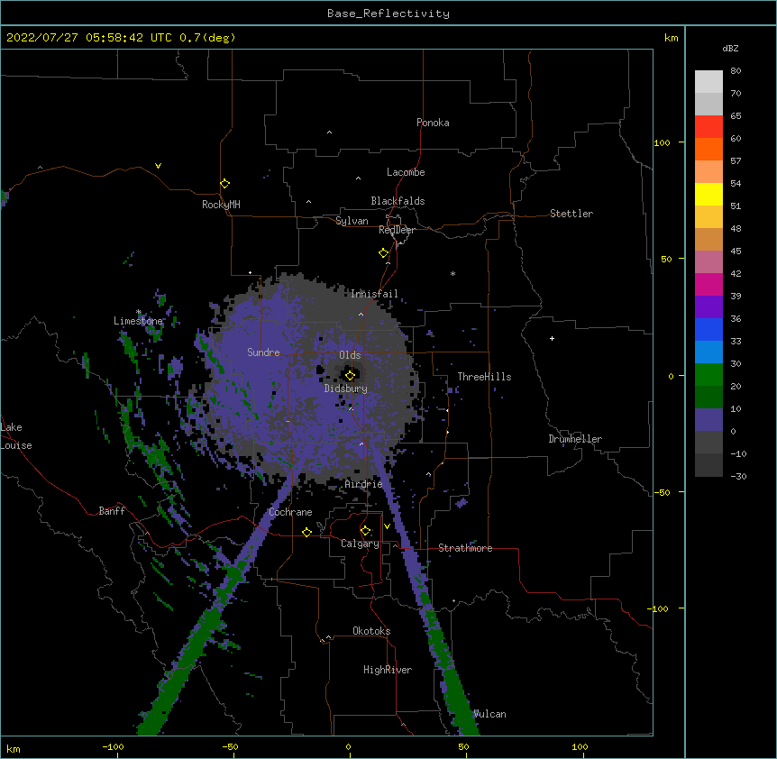
Task: Select the Calgary city label
Action: pos(360,544)
